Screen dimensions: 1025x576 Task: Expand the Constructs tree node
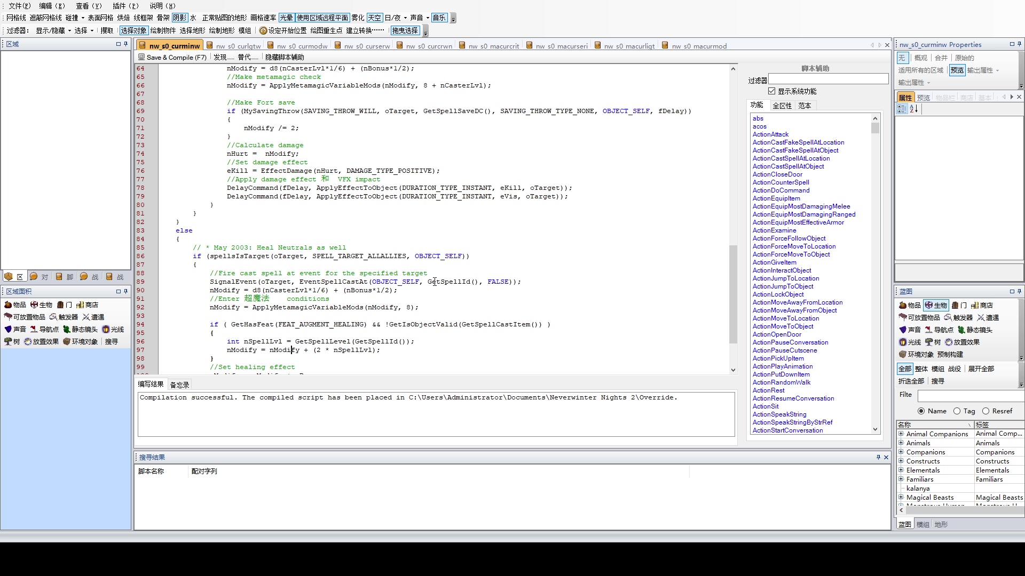(x=901, y=461)
